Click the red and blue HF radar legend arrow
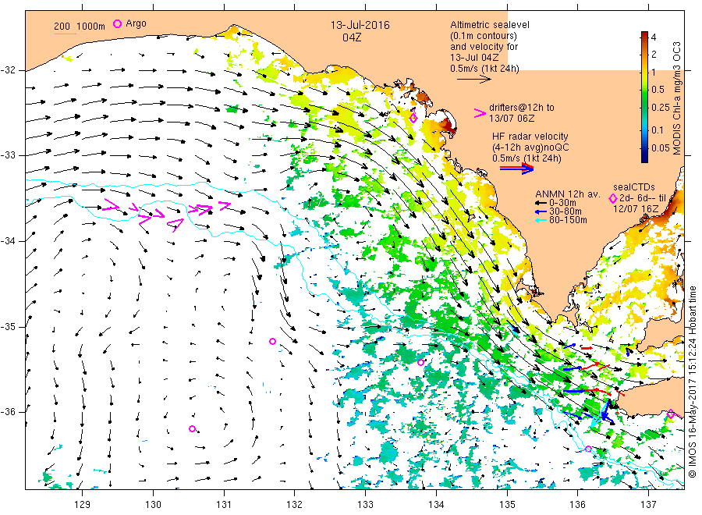Screen dimensions: 702x515 (517, 168)
